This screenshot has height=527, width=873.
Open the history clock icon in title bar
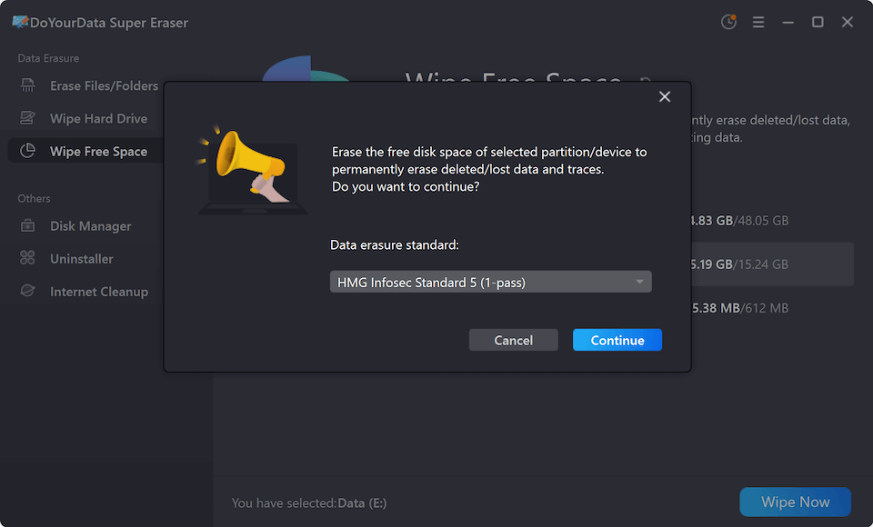[x=728, y=23]
